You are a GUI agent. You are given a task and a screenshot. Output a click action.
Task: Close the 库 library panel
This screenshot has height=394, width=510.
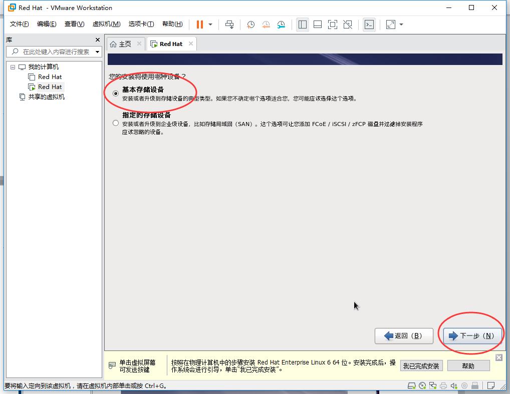pos(98,39)
